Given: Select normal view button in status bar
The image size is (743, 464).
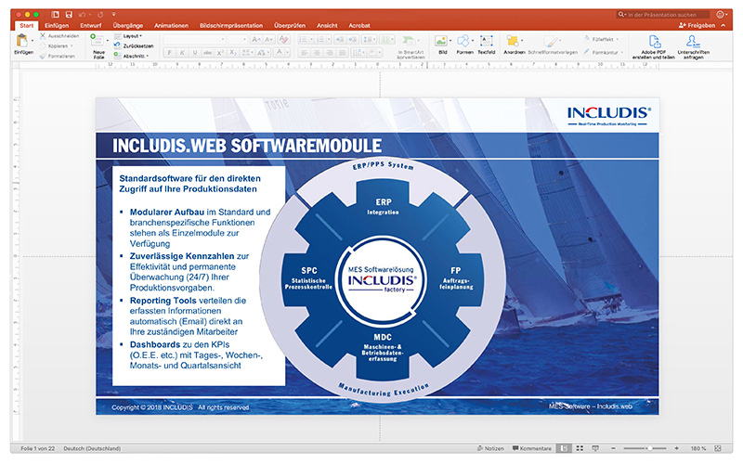Looking at the screenshot, I should pyautogui.click(x=564, y=448).
